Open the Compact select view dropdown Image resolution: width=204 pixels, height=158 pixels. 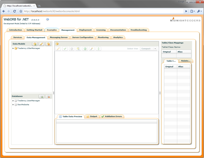[x=149, y=49]
